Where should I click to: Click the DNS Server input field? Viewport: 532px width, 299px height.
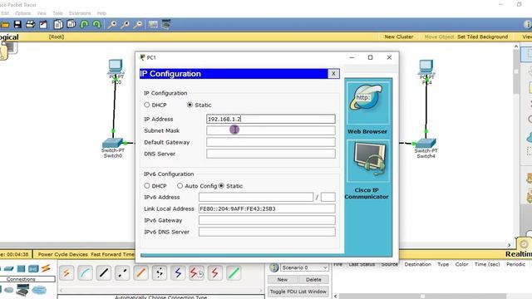point(271,154)
